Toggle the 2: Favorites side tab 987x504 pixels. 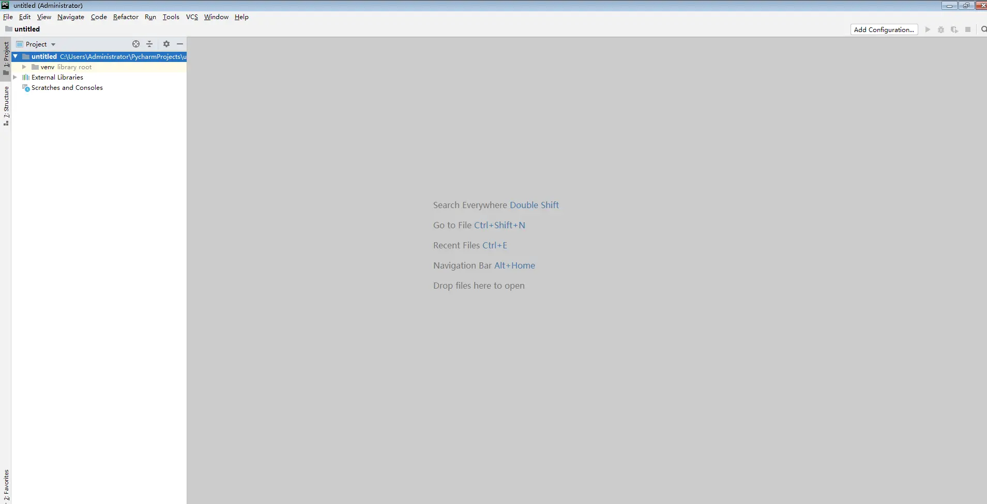(x=6, y=485)
